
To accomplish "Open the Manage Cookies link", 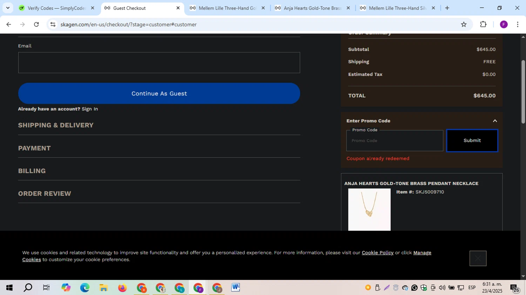I will (227, 256).
